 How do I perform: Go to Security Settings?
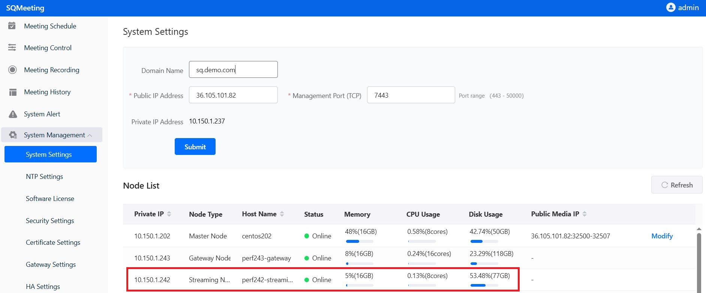click(x=50, y=220)
